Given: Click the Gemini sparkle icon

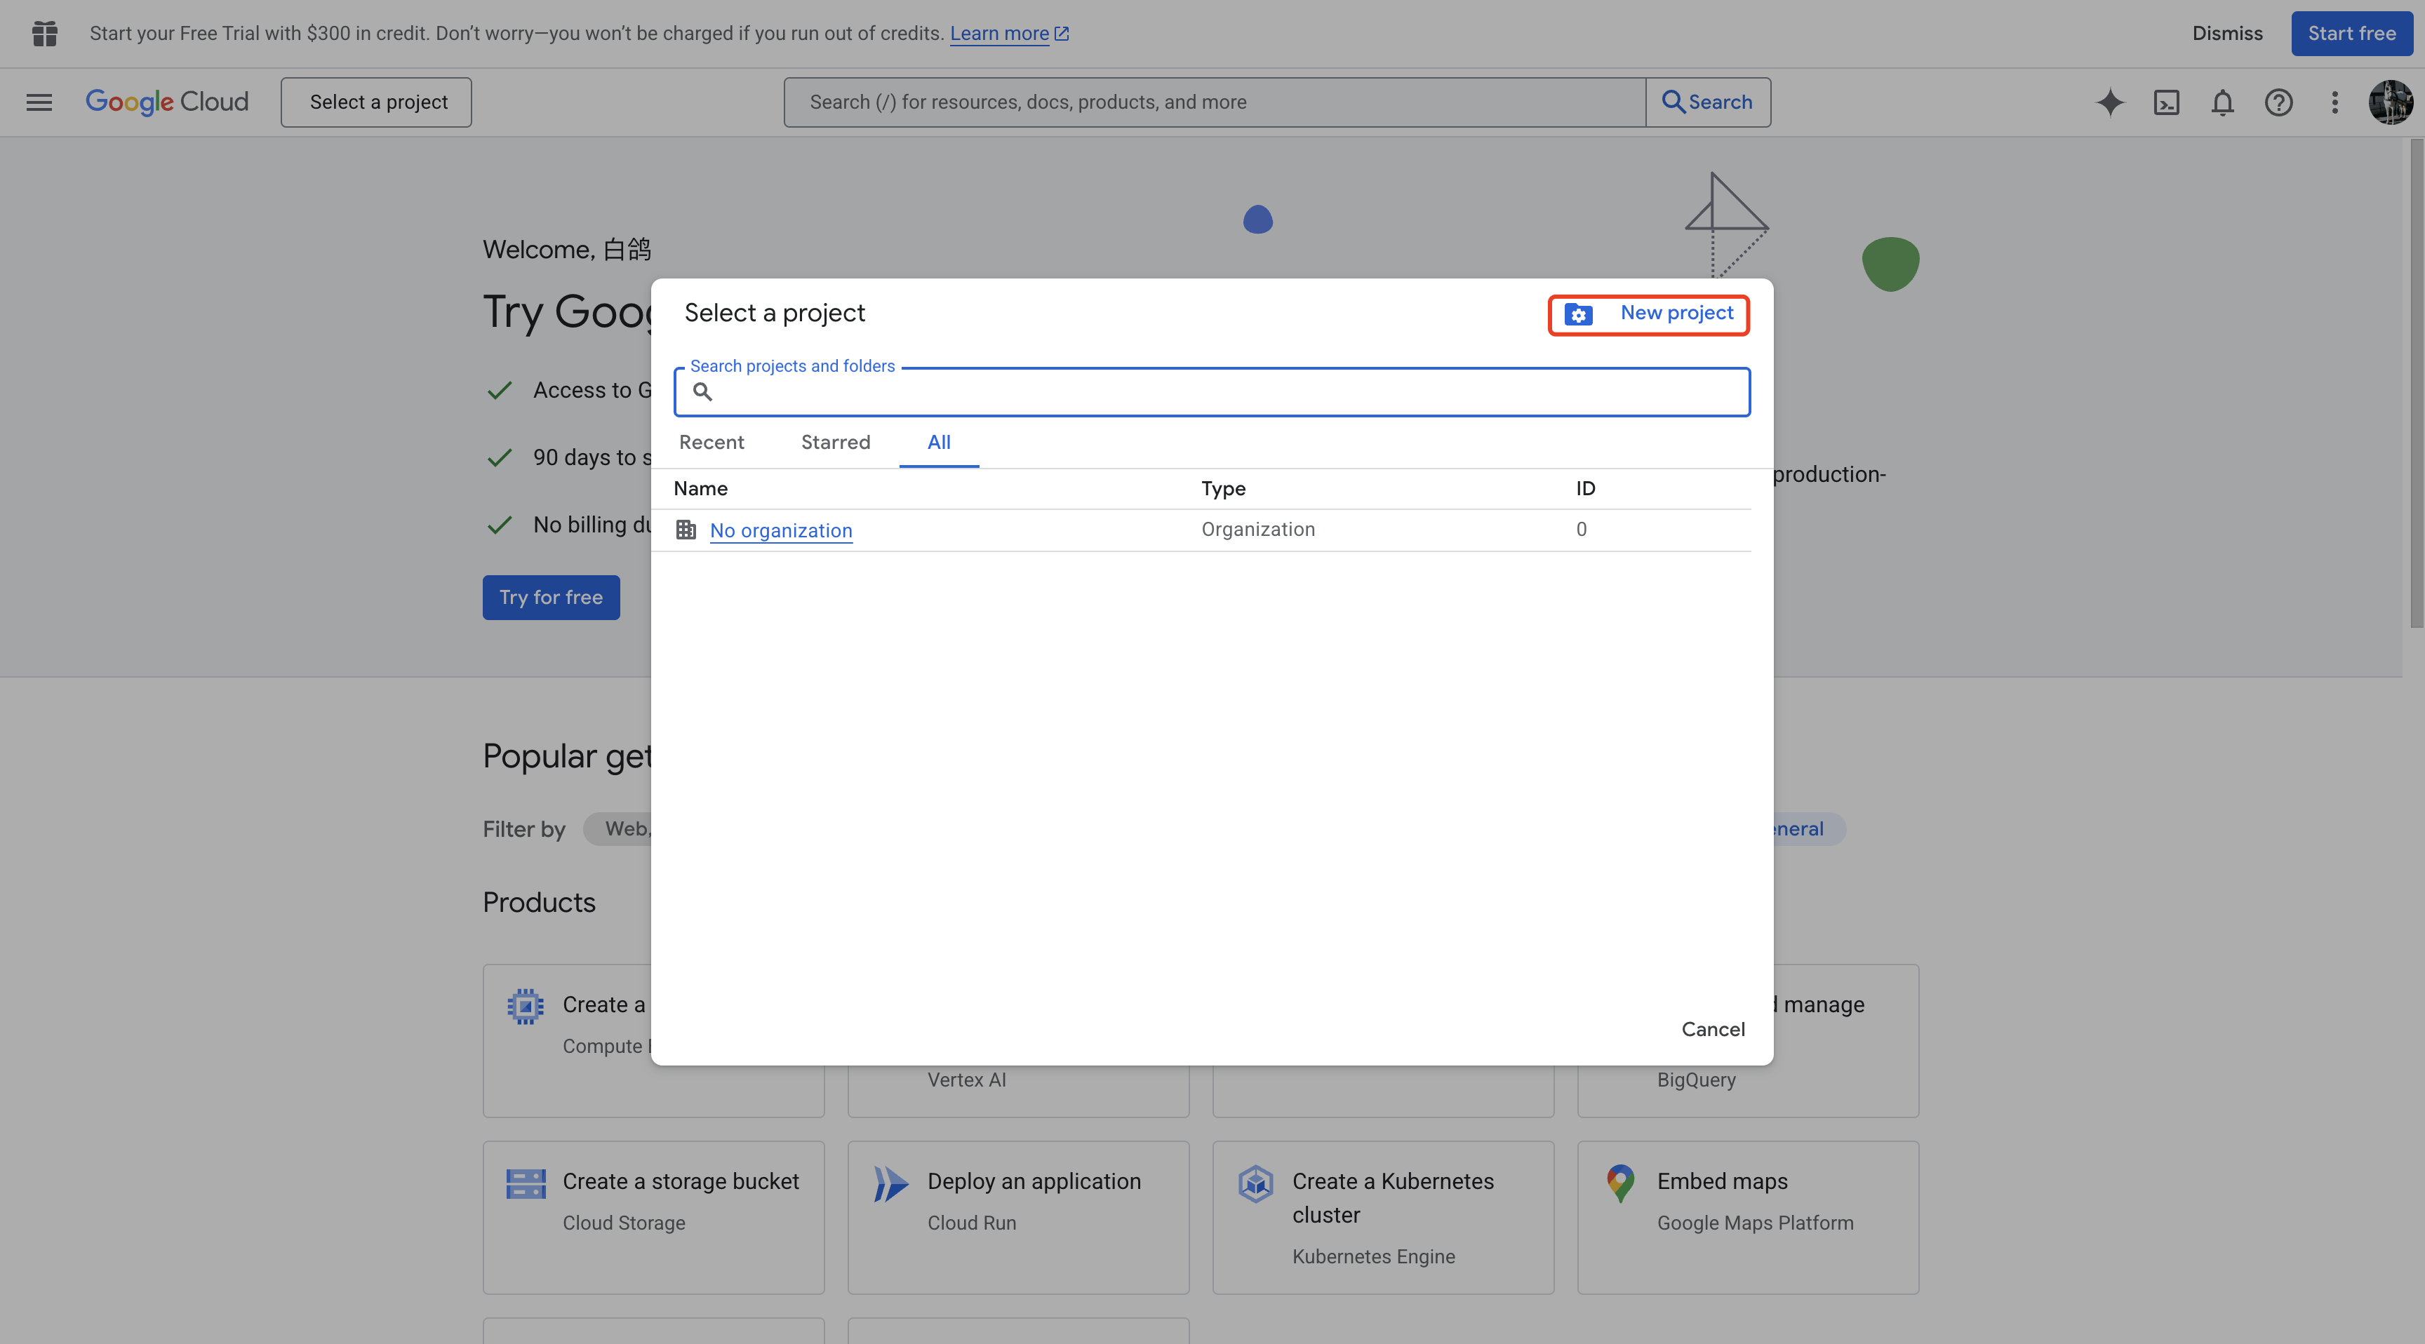Looking at the screenshot, I should 2110,102.
